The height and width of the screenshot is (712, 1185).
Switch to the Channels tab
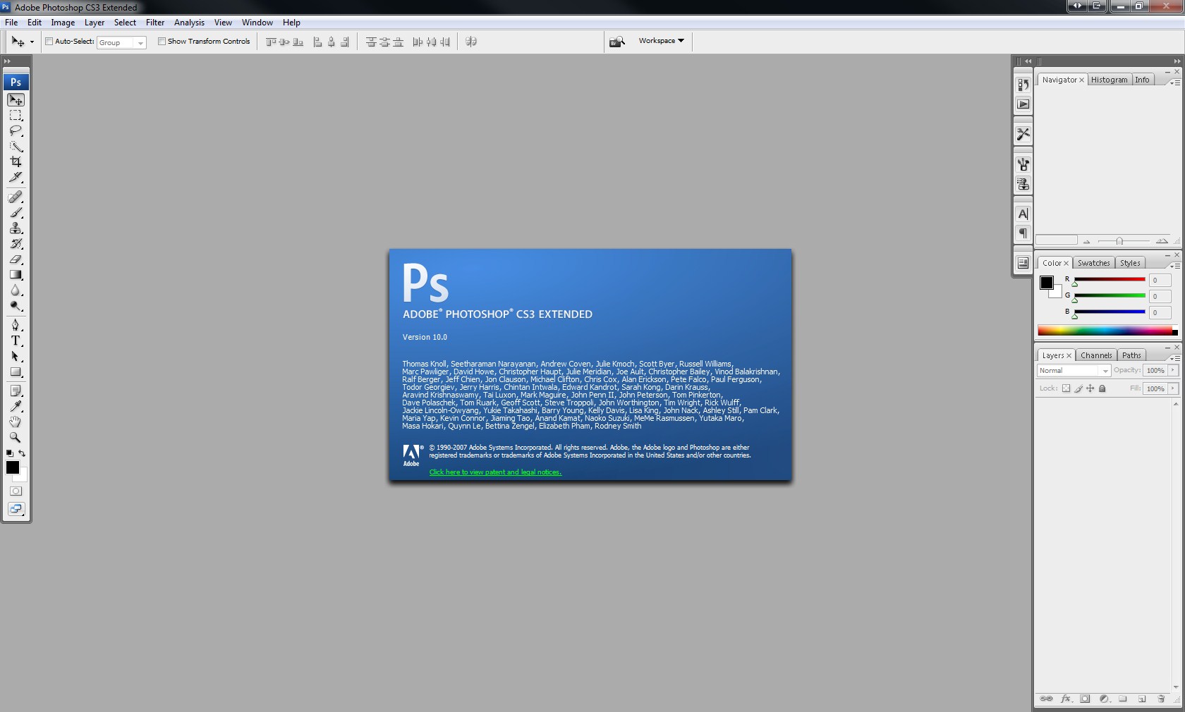point(1095,355)
